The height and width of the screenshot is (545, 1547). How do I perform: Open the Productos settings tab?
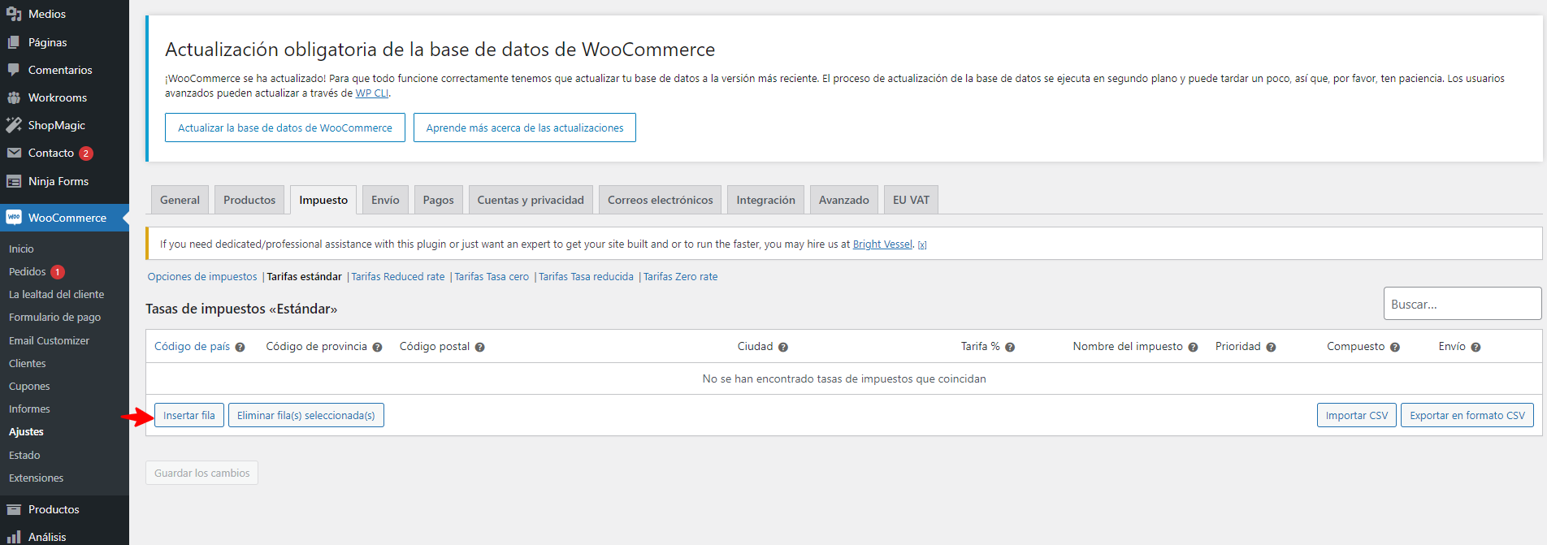[x=249, y=200]
